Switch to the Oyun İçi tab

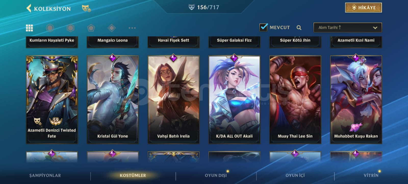295,175
